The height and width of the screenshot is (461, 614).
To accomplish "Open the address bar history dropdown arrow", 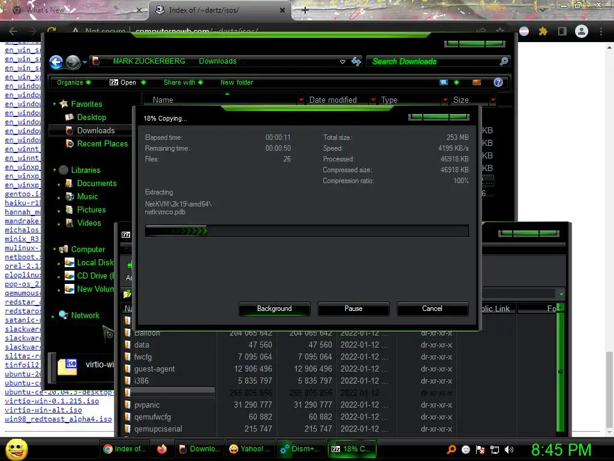I will 342,62.
